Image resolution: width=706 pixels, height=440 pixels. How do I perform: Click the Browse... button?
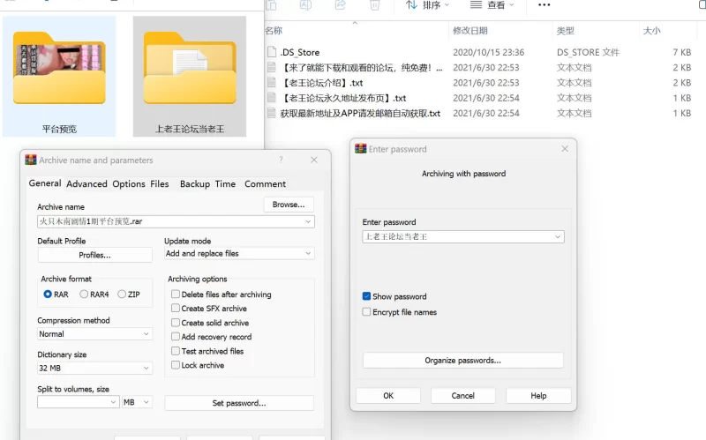point(289,205)
